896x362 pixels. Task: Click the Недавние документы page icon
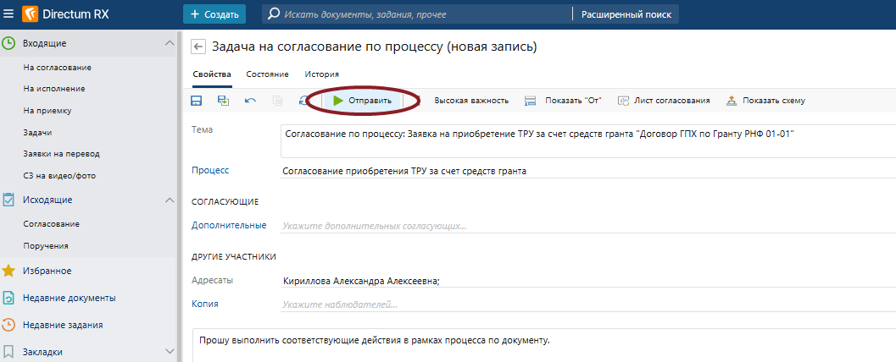pos(8,299)
